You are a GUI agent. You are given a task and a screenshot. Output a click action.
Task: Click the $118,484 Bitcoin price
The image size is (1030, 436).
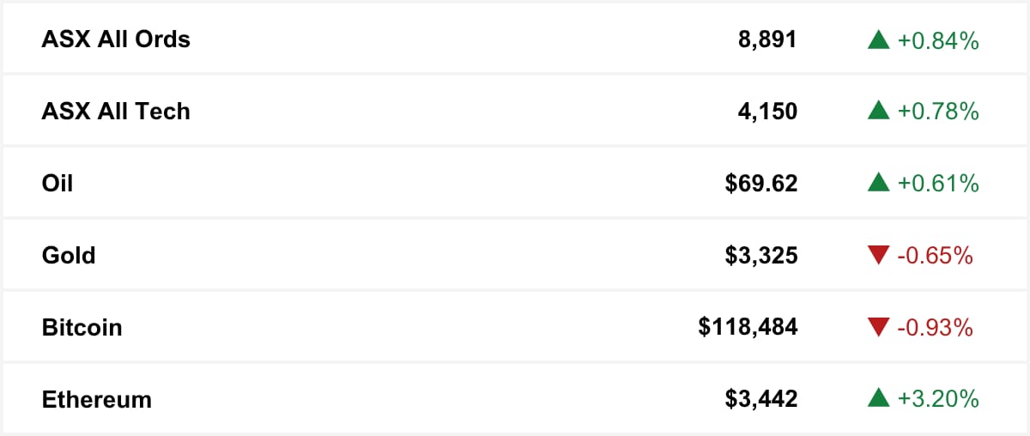click(x=748, y=328)
